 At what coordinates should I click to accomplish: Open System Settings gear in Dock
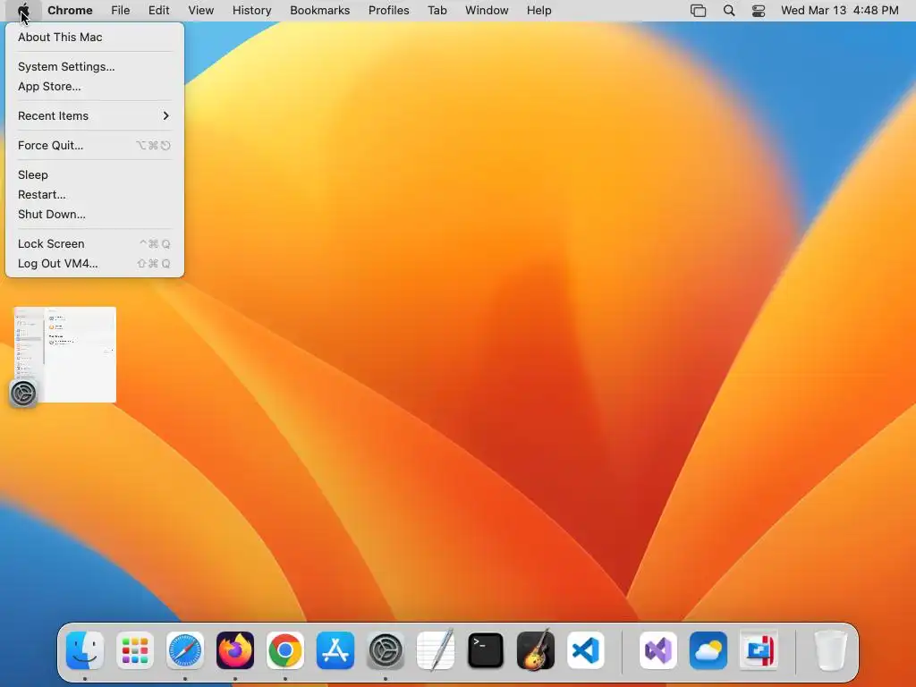pyautogui.click(x=386, y=650)
